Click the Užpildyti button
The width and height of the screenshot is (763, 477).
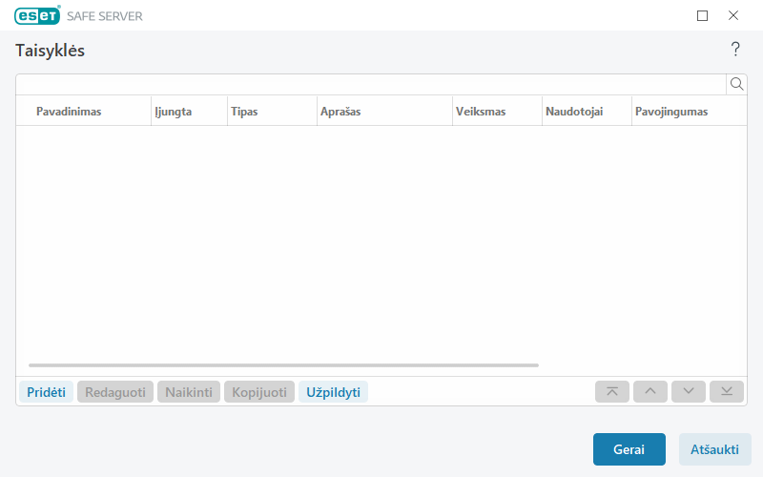333,392
